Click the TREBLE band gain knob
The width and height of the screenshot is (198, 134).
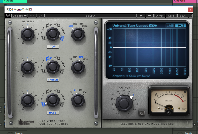pos(27,67)
